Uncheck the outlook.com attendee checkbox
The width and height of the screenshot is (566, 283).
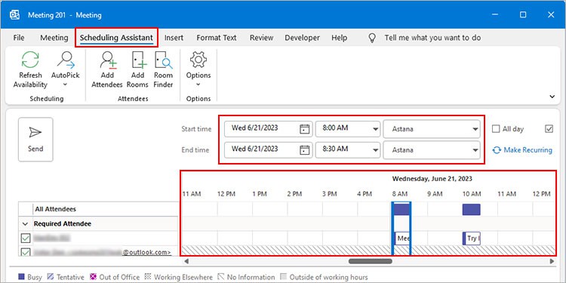pyautogui.click(x=26, y=252)
